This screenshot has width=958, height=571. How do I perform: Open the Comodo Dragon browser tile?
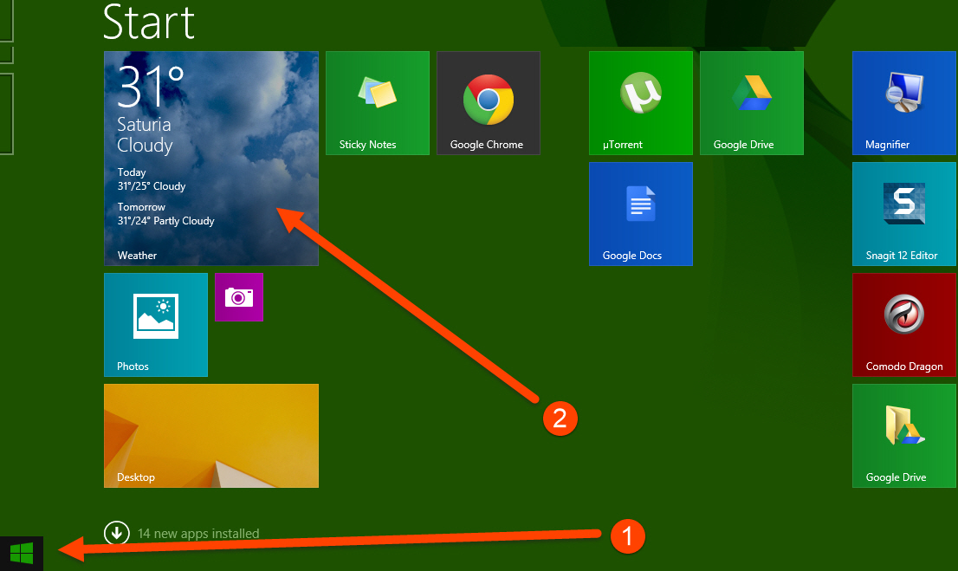903,324
